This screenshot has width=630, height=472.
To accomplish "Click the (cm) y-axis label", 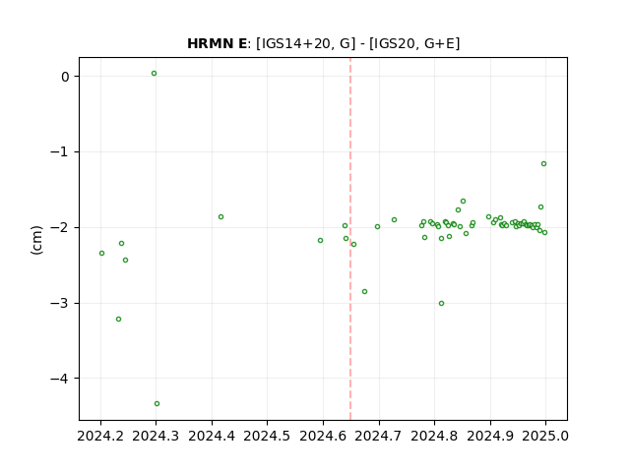I will [36, 240].
